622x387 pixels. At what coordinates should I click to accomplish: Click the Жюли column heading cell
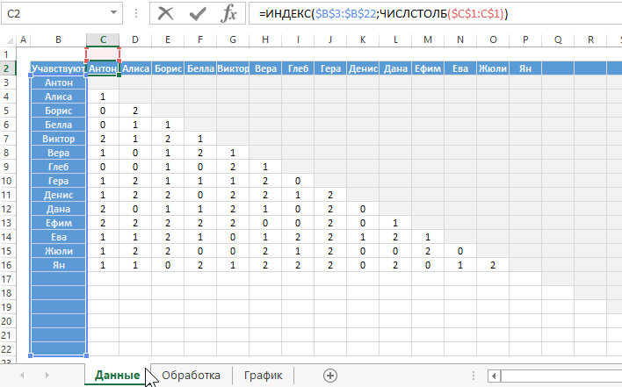[492, 68]
